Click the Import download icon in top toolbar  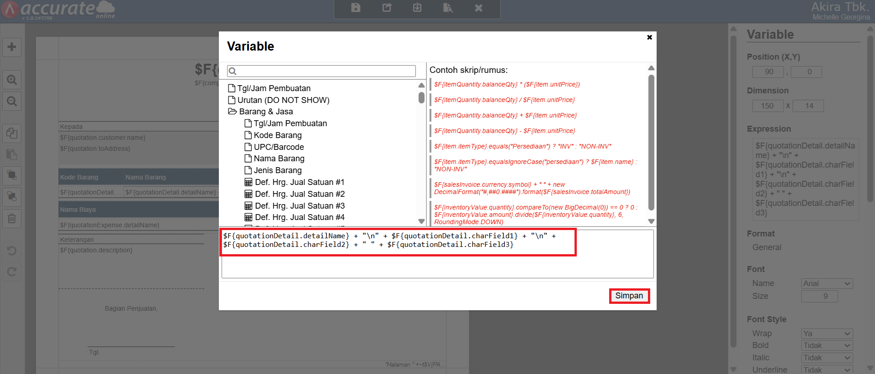(417, 8)
